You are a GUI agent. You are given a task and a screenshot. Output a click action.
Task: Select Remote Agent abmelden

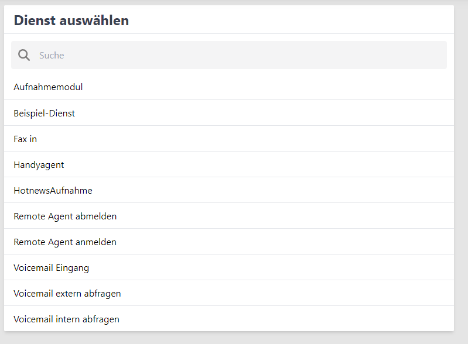(65, 216)
